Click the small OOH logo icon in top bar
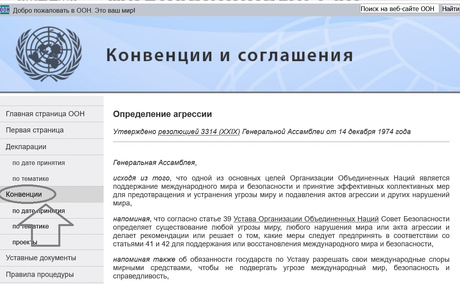Viewport: 460px width, 284px height. (5, 10)
